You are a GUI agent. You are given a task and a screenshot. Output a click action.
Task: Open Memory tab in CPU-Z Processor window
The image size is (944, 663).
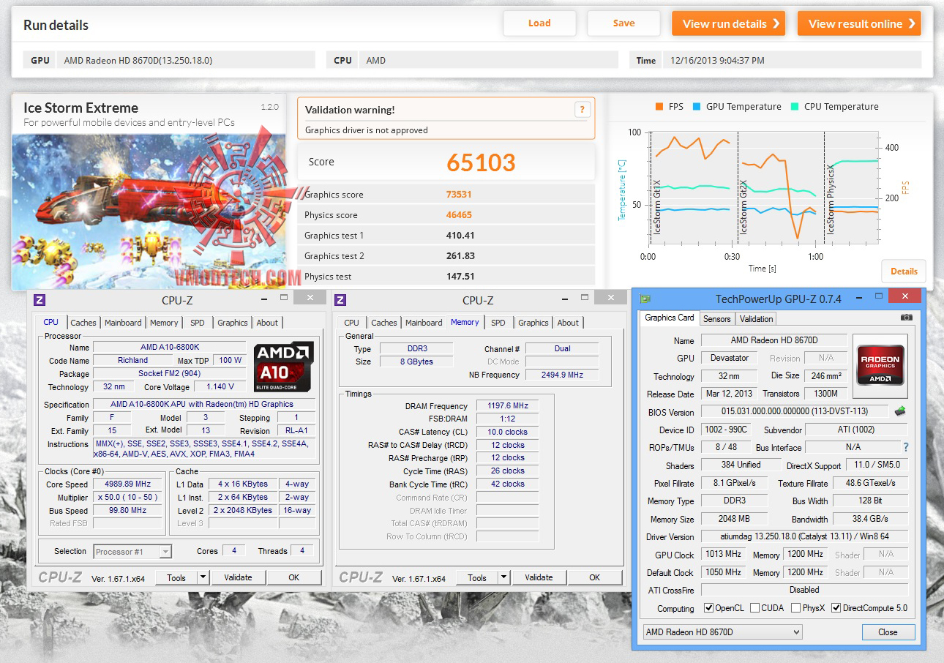[164, 323]
